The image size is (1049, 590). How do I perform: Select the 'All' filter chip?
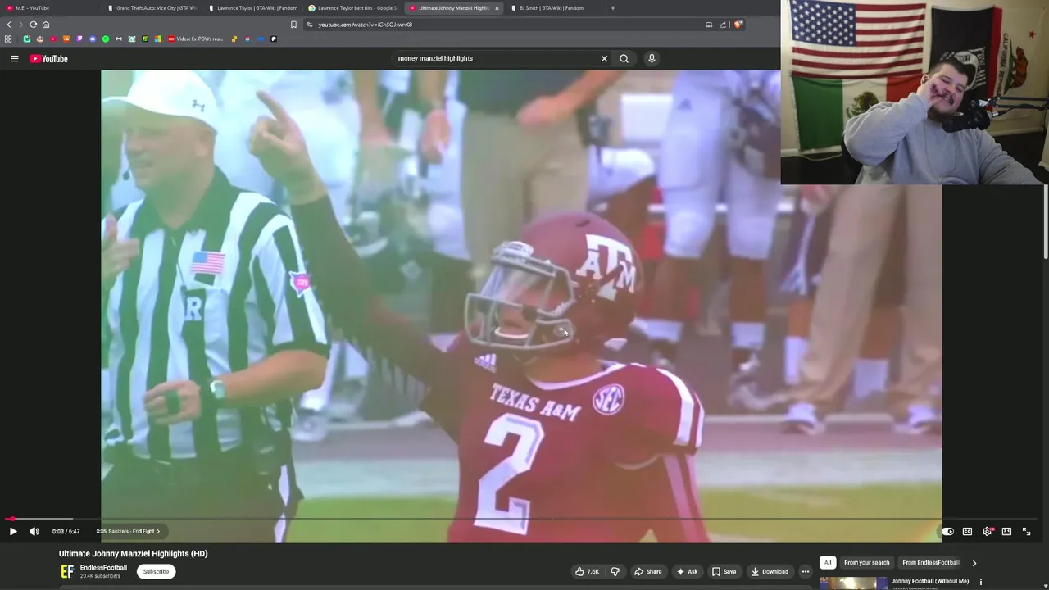pyautogui.click(x=828, y=562)
